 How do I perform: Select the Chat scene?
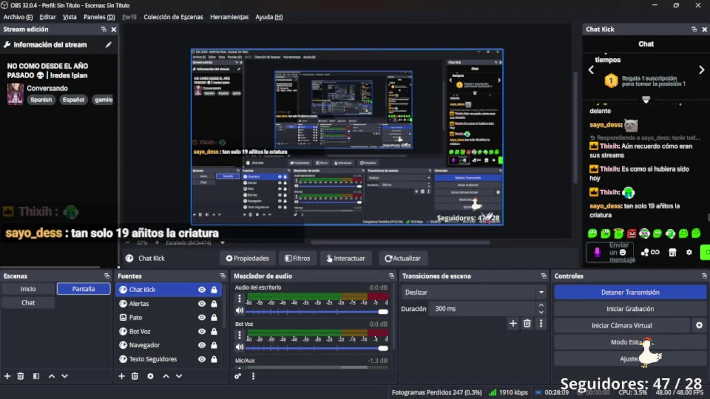28,303
